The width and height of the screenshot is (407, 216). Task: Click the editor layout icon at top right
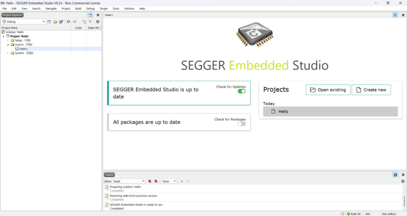coord(395,15)
